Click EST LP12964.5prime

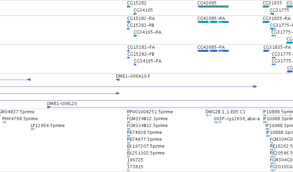[48, 126]
